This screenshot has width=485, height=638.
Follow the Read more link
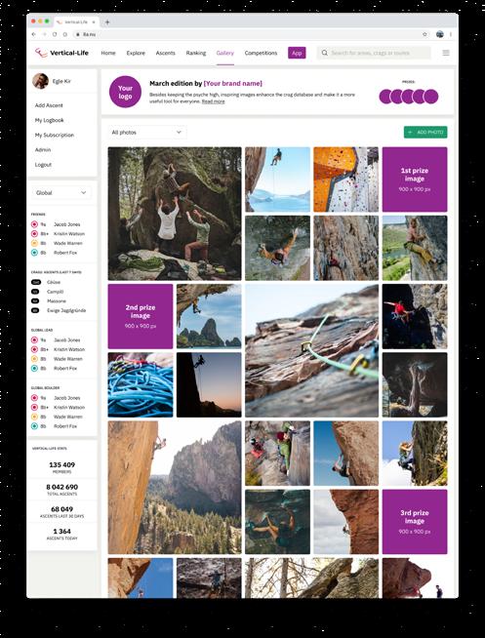213,101
